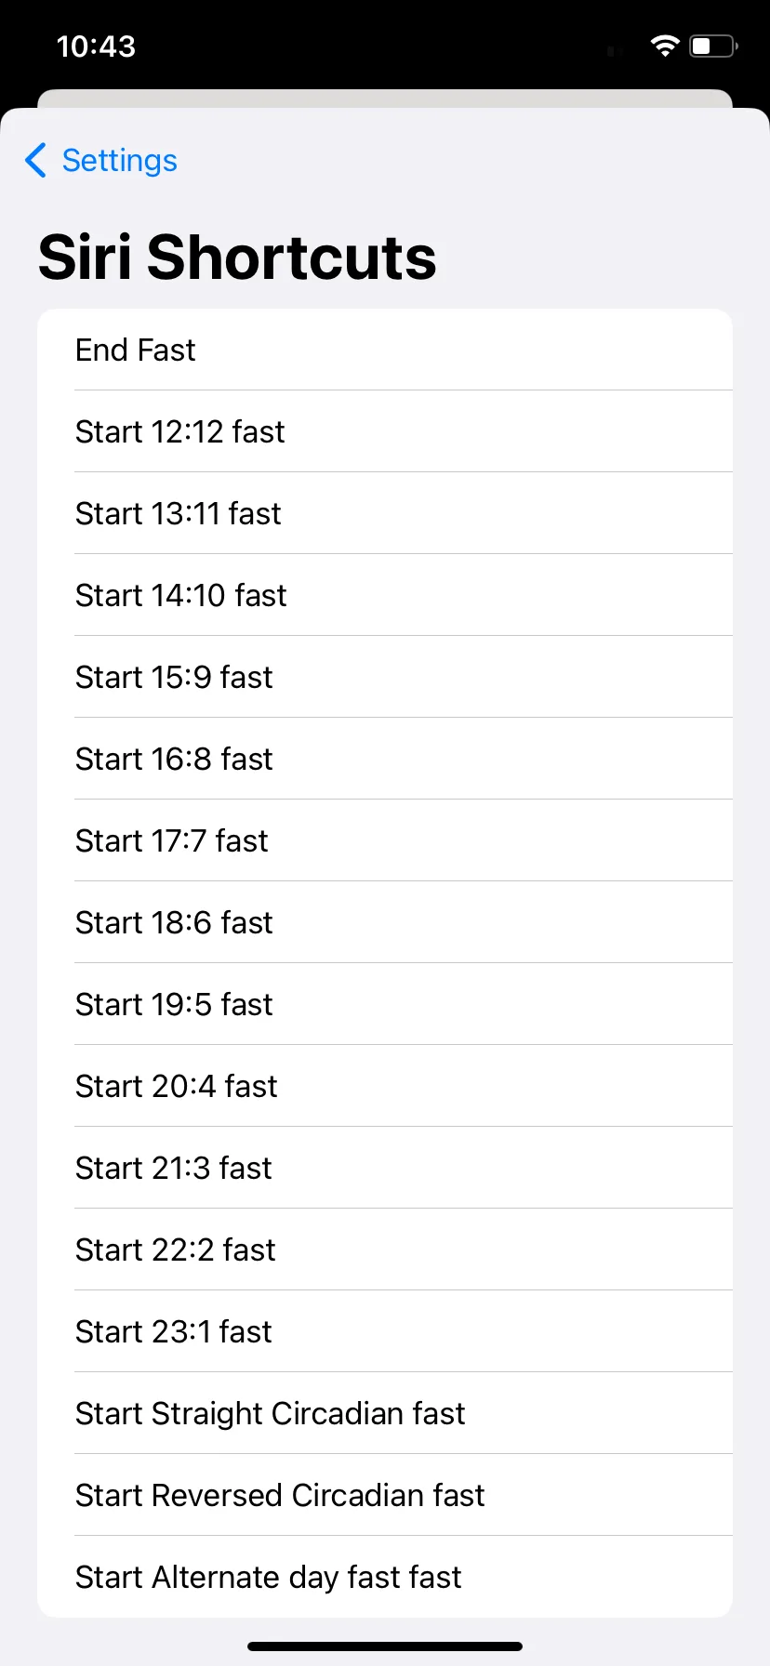Image resolution: width=770 pixels, height=1666 pixels.
Task: Select Start 14:10 fast
Action: (x=385, y=595)
